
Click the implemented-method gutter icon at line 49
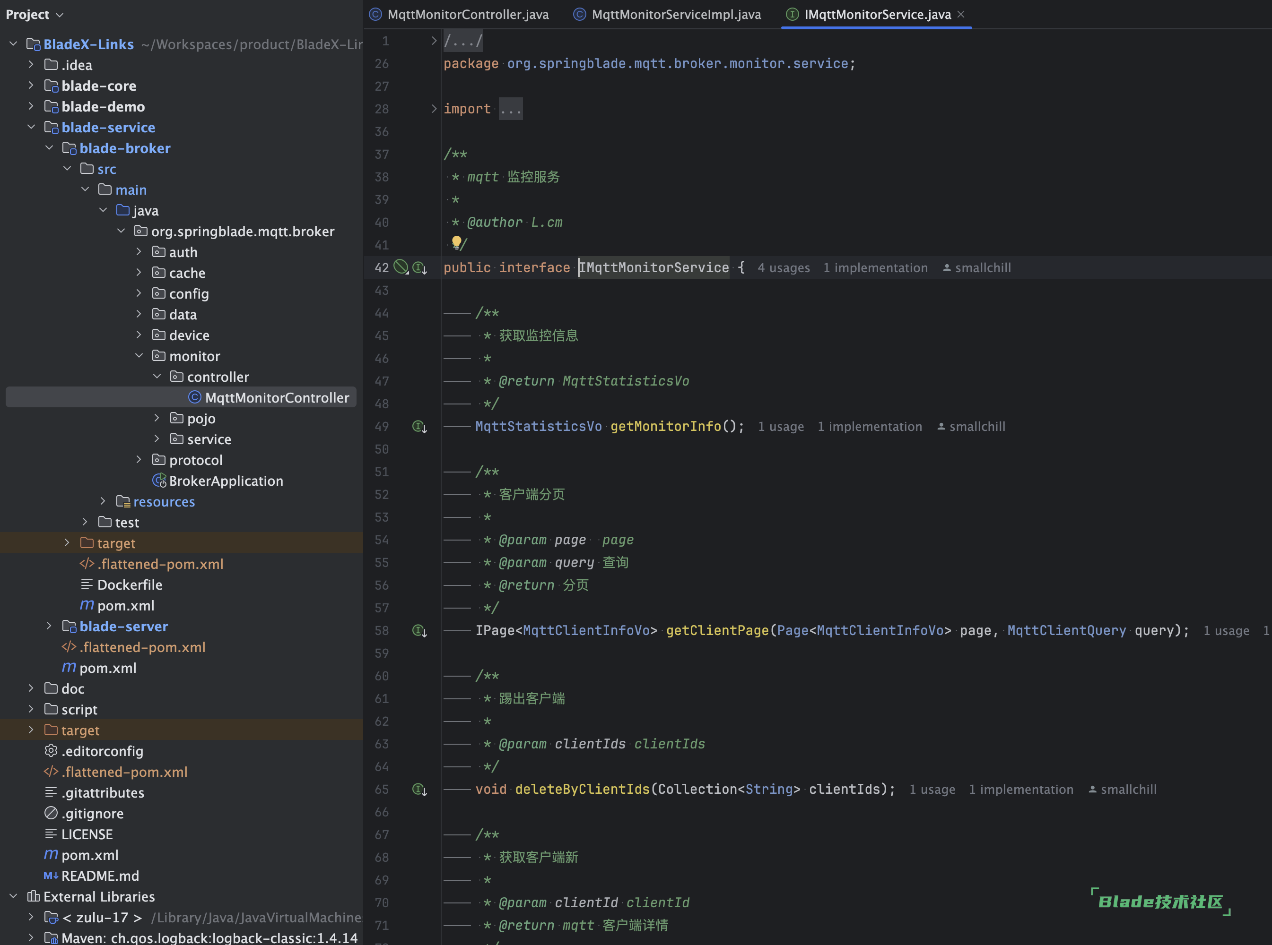click(419, 427)
